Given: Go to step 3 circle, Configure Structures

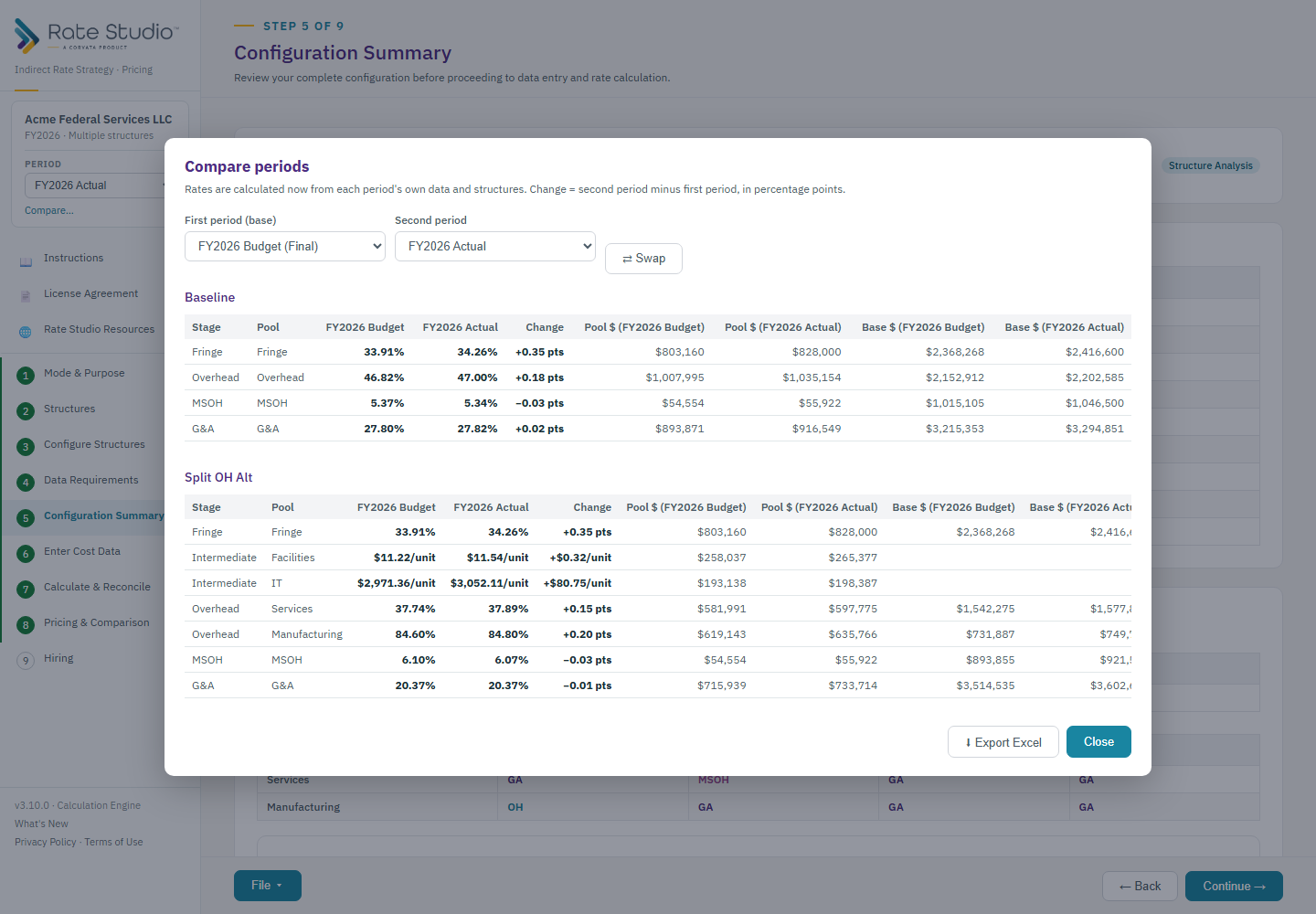Looking at the screenshot, I should 26,446.
